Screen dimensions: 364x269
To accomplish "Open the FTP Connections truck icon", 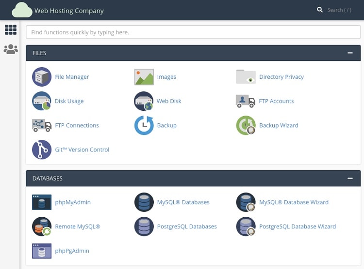I will [x=42, y=125].
